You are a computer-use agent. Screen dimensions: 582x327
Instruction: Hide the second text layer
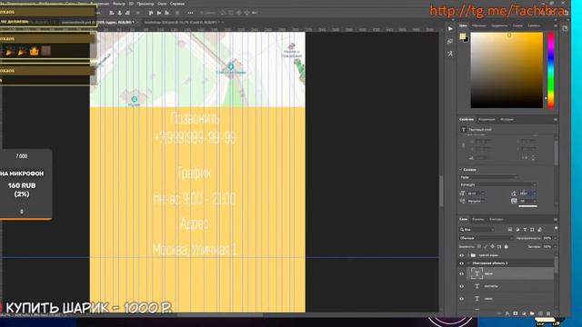coord(462,286)
